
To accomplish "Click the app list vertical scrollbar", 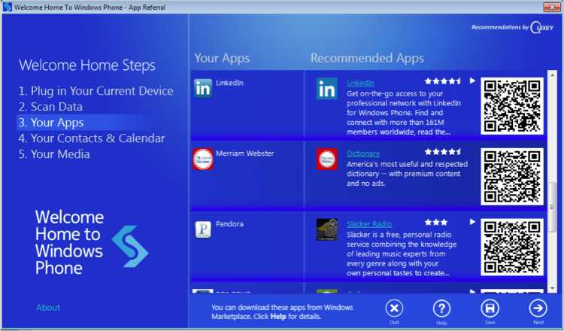I will point(553,181).
